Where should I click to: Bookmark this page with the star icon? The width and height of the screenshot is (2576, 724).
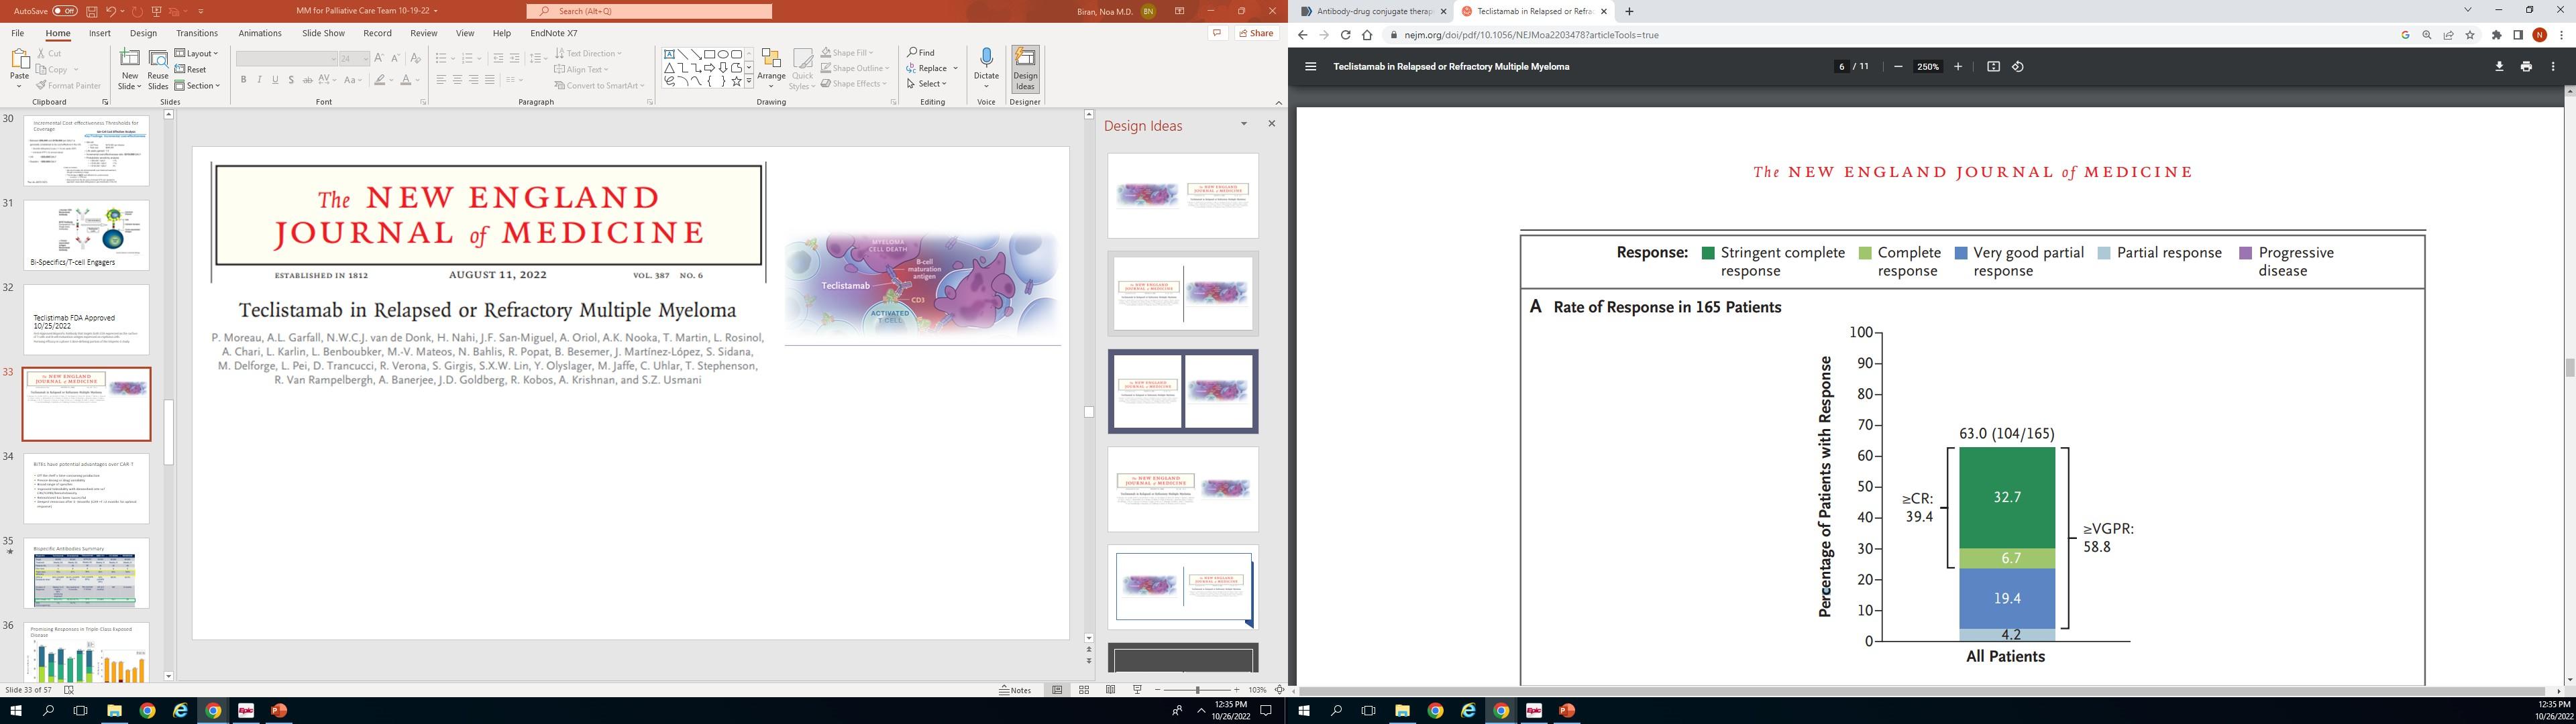(2470, 35)
